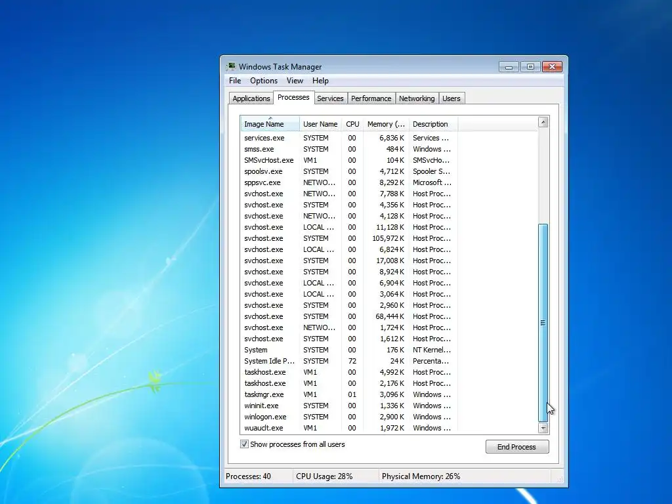Uncheck Show processes from all users
Viewport: 672px width, 504px height.
pos(244,444)
